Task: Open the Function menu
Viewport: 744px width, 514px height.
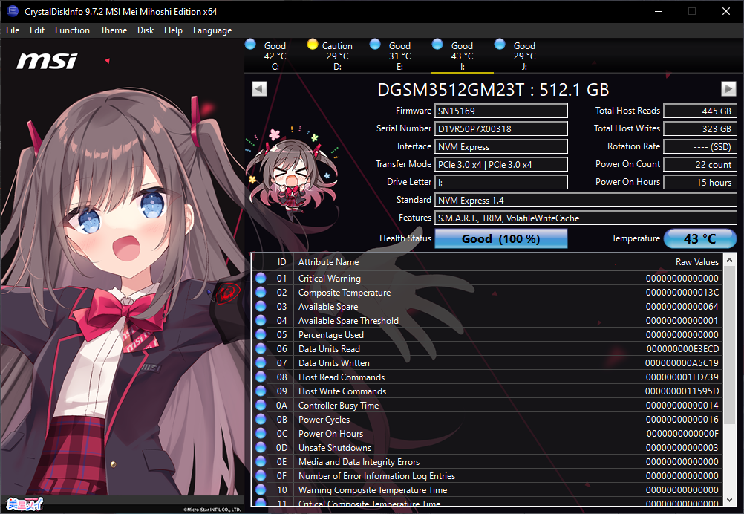Action: (72, 30)
